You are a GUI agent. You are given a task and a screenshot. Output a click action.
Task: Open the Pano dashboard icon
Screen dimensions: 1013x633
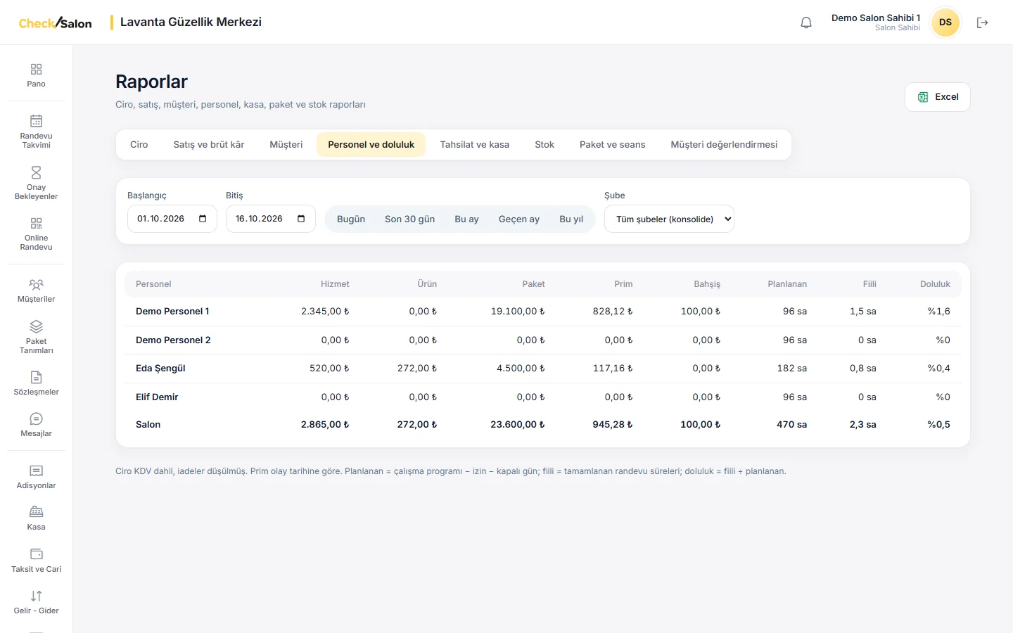pos(36,69)
